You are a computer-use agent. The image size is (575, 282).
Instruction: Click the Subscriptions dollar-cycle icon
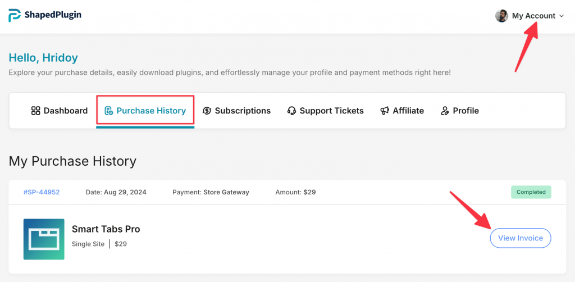(207, 111)
